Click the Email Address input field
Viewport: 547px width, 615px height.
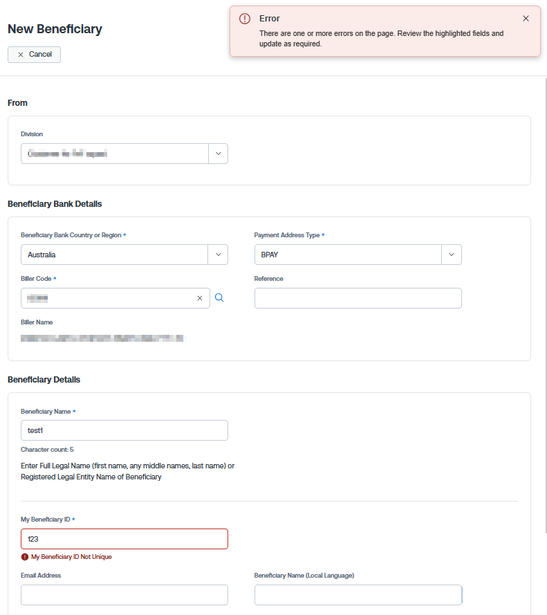pos(124,595)
